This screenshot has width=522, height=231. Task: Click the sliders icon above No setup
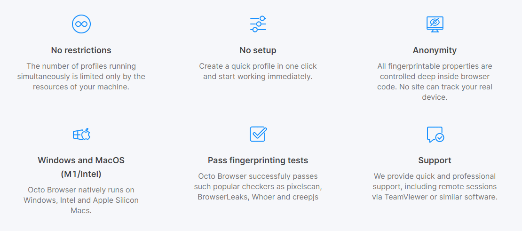pos(258,24)
